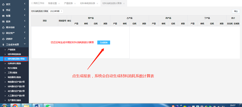The image size is (242, 107).
Task: Click the 首页 home icon in sidebar
Action: pos(3,4)
